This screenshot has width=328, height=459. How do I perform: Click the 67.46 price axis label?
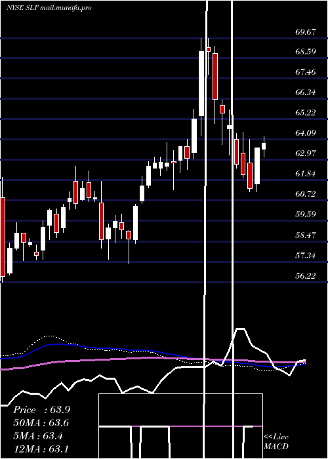(x=306, y=72)
